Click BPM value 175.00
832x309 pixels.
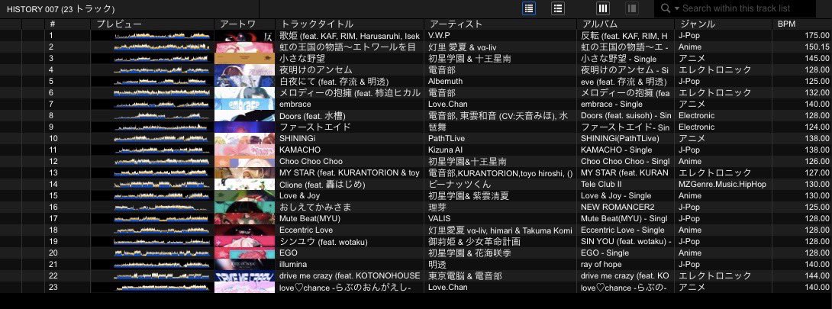click(817, 36)
